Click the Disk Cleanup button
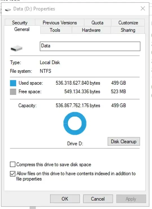The height and width of the screenshot is (209, 152). coord(124,141)
